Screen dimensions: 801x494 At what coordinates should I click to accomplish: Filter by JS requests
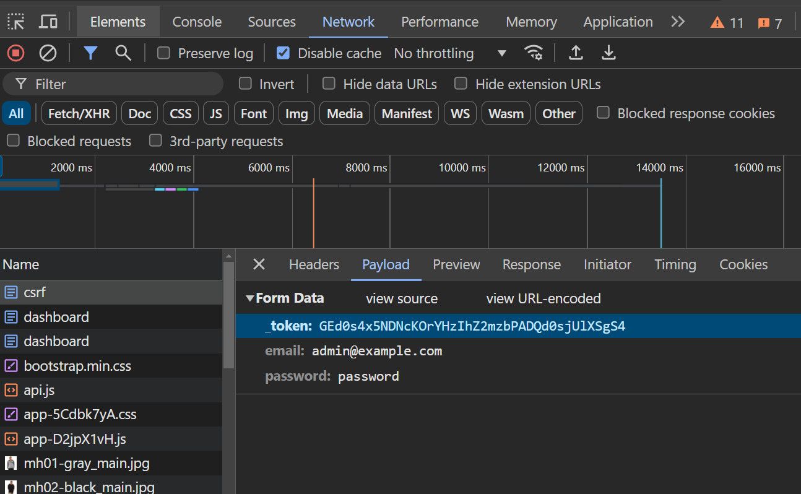[x=215, y=113]
